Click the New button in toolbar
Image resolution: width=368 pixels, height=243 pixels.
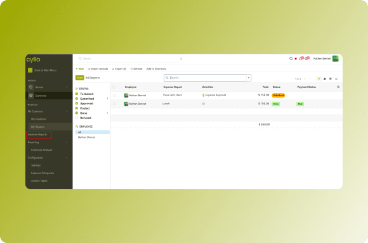pyautogui.click(x=80, y=69)
